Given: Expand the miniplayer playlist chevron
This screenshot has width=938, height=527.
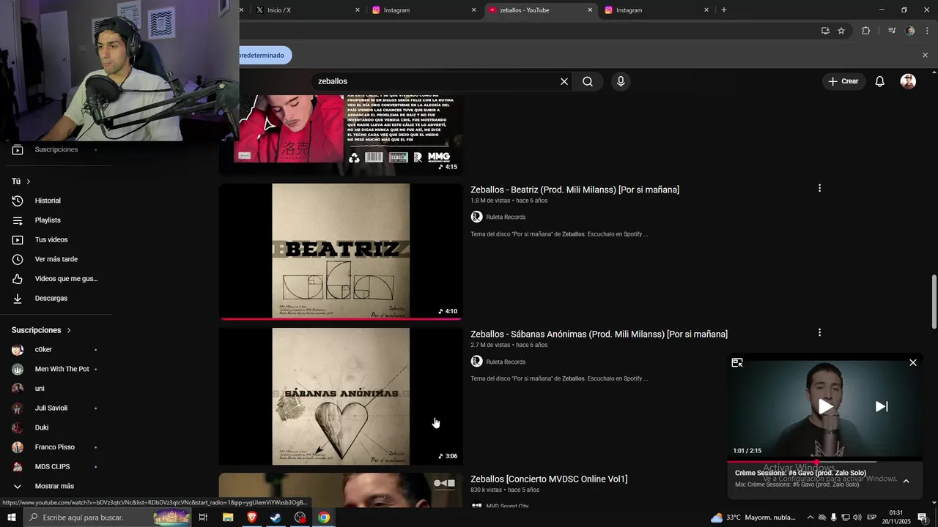Looking at the screenshot, I should tap(906, 481).
